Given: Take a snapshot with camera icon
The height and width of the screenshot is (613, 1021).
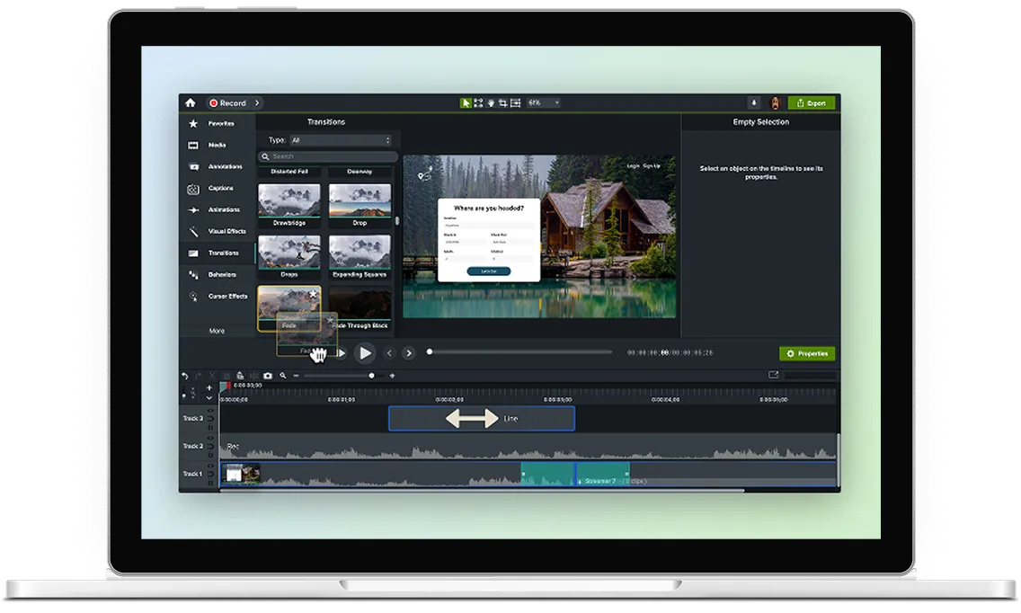Looking at the screenshot, I should click(x=268, y=376).
